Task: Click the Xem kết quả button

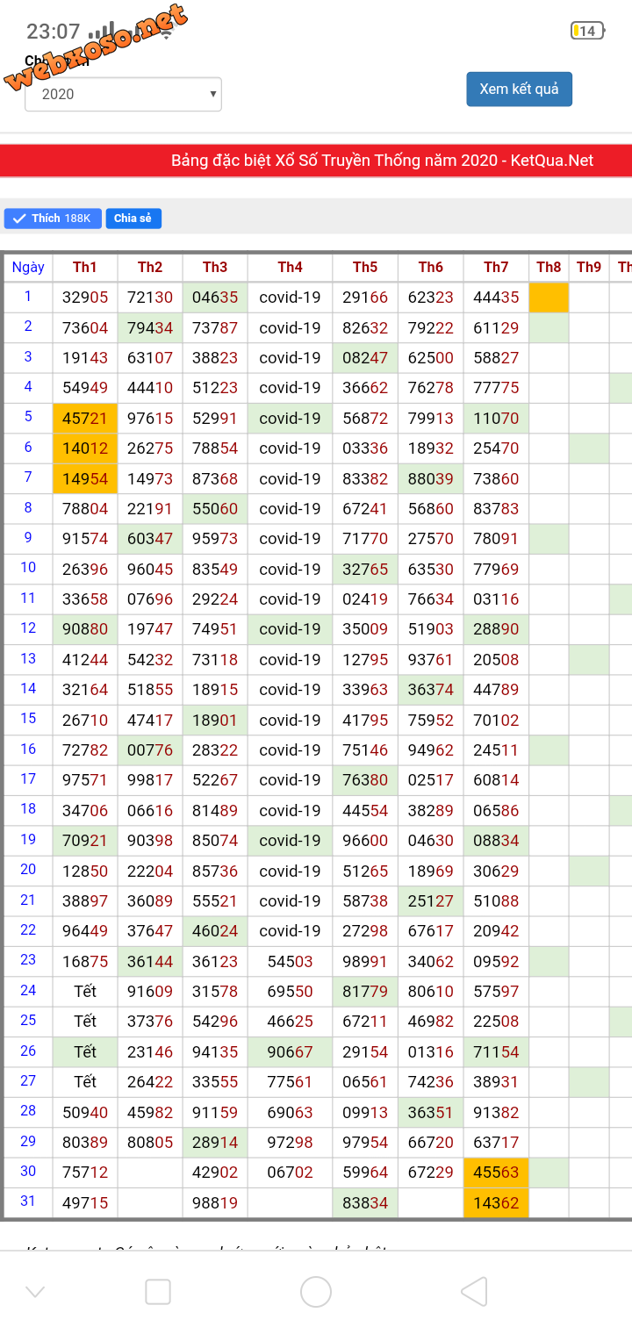Action: coord(519,89)
